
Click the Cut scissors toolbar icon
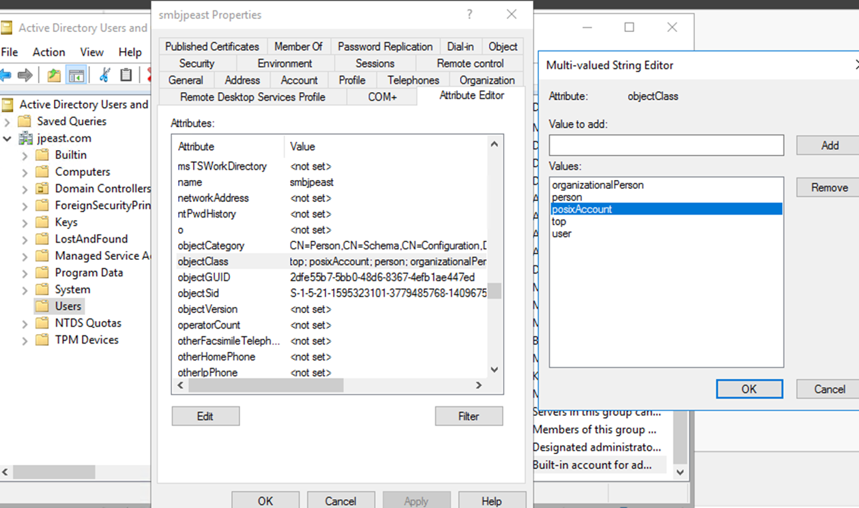click(x=104, y=75)
